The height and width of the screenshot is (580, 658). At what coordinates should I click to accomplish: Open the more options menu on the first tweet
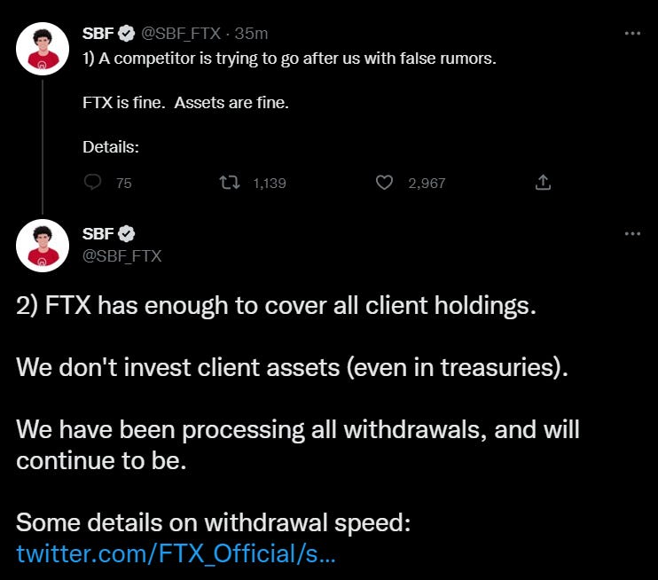(632, 34)
